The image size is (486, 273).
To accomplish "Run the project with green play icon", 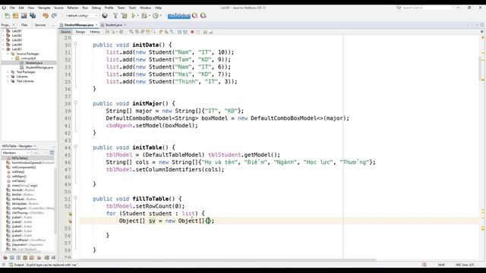I will [134, 15].
